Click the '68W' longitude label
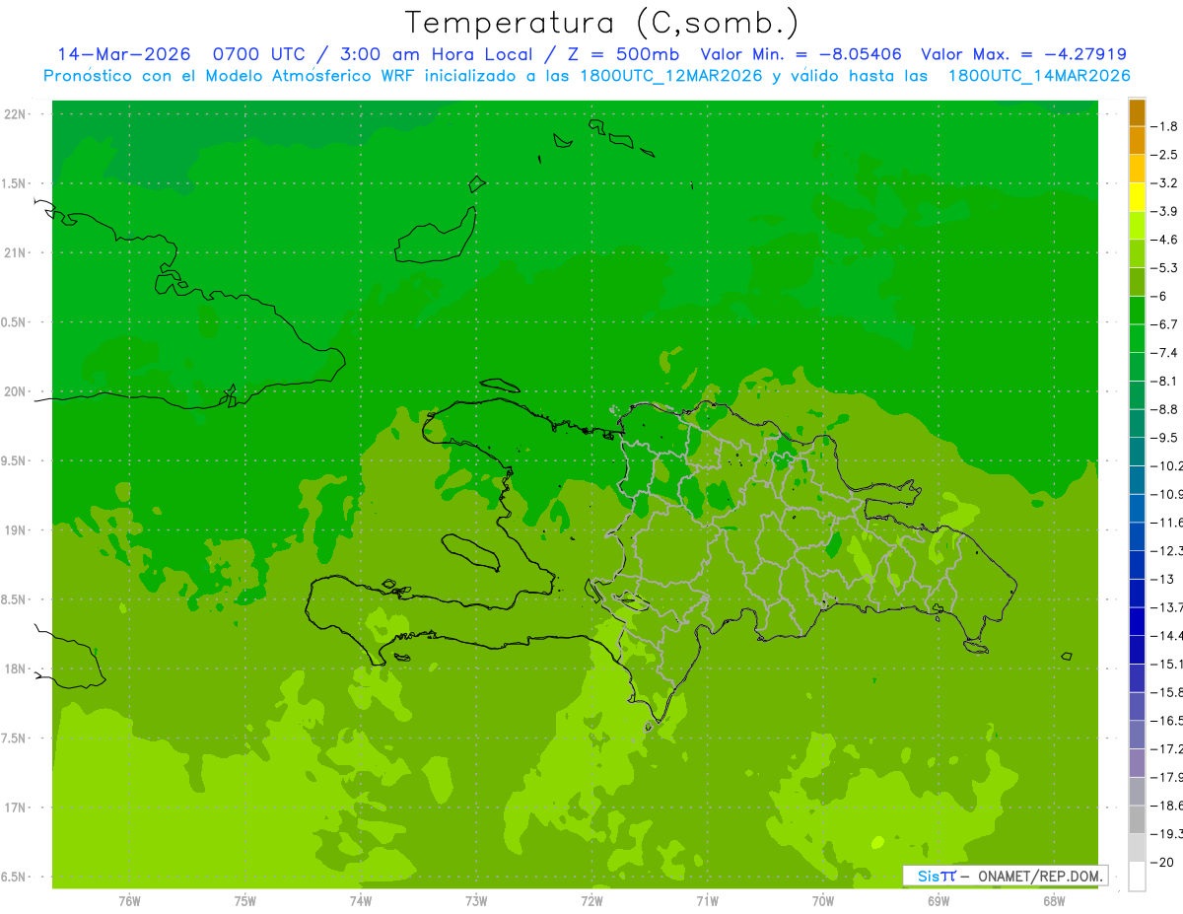This screenshot has width=1183, height=914. coord(1053,900)
